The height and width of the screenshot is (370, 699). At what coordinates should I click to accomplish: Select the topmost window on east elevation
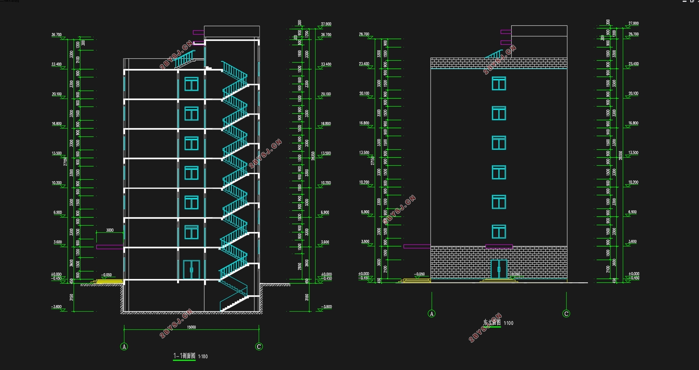499,83
